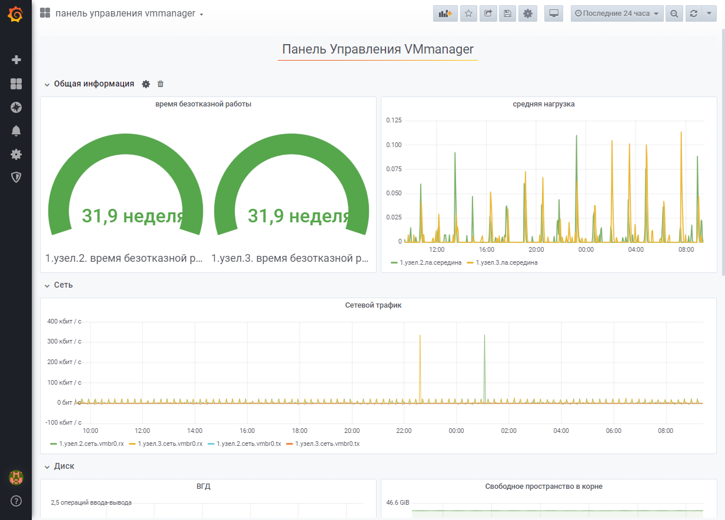Open the Create plus menu in sidebar
The width and height of the screenshot is (725, 520).
[x=16, y=60]
